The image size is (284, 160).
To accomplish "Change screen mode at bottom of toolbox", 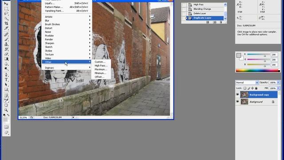I will click(6, 132).
